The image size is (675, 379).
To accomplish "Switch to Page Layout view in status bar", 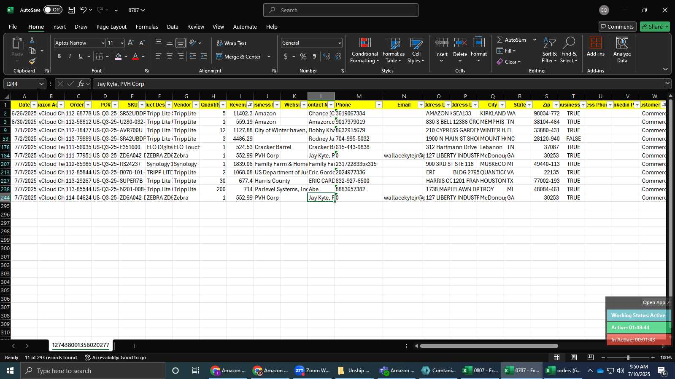I will point(574,358).
